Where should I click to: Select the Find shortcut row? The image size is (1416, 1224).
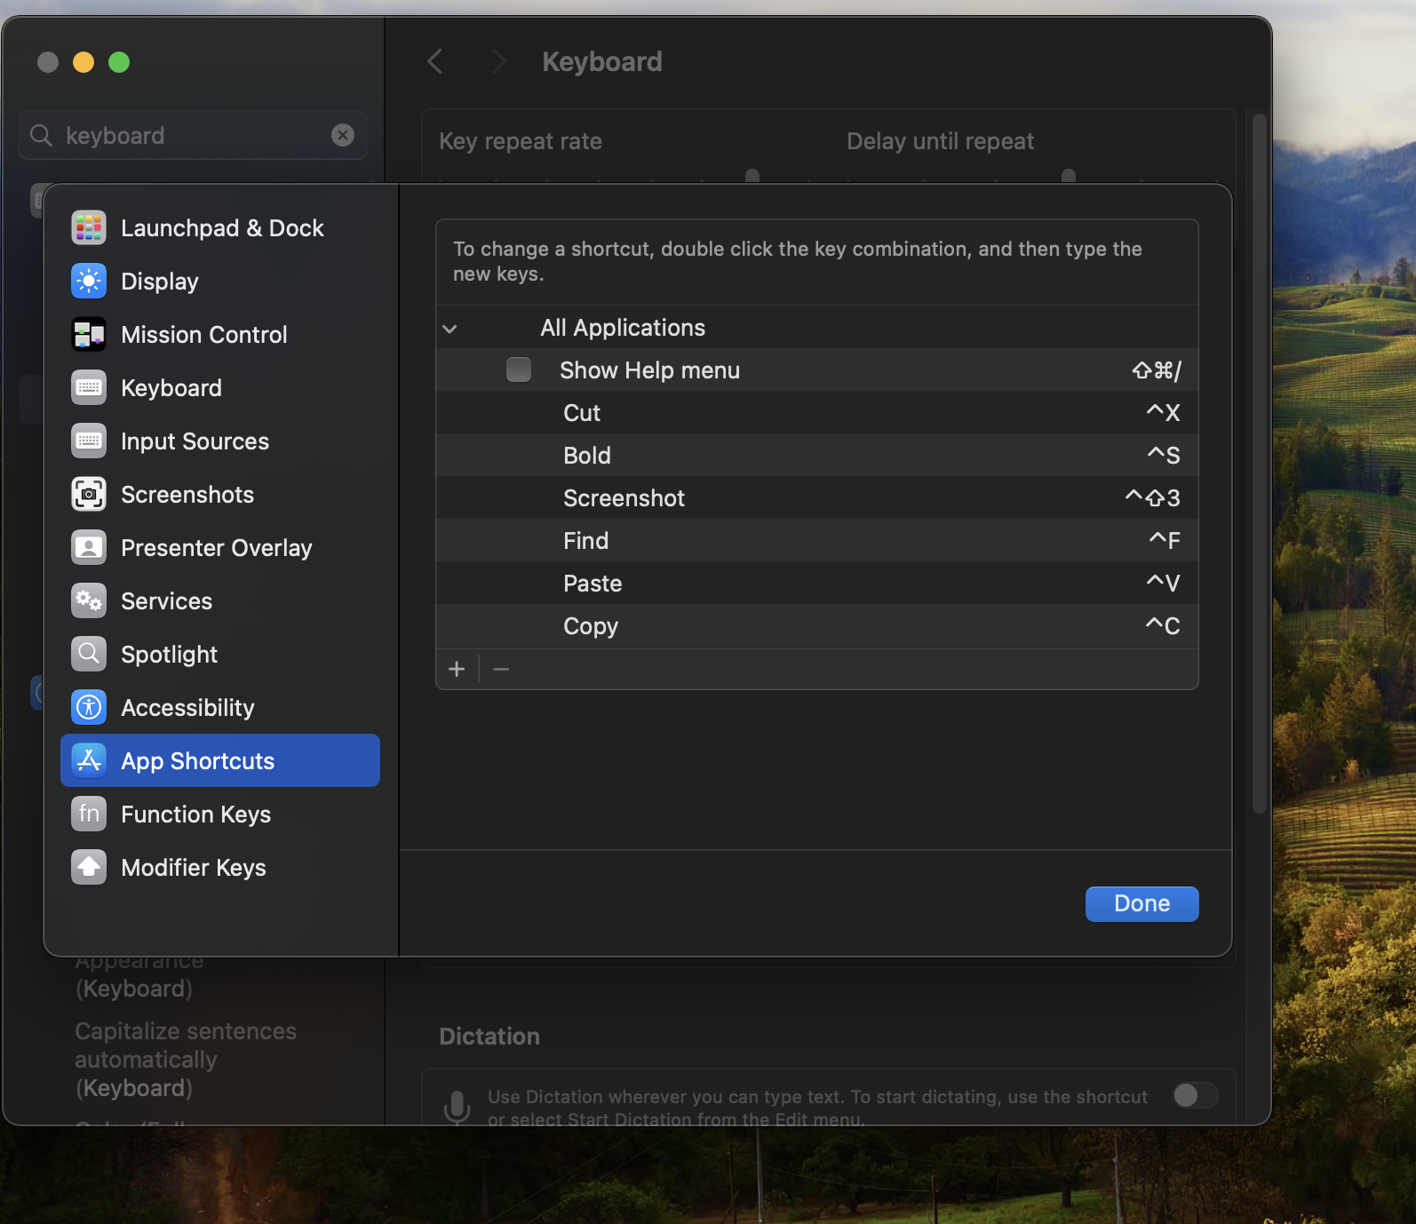coord(817,540)
